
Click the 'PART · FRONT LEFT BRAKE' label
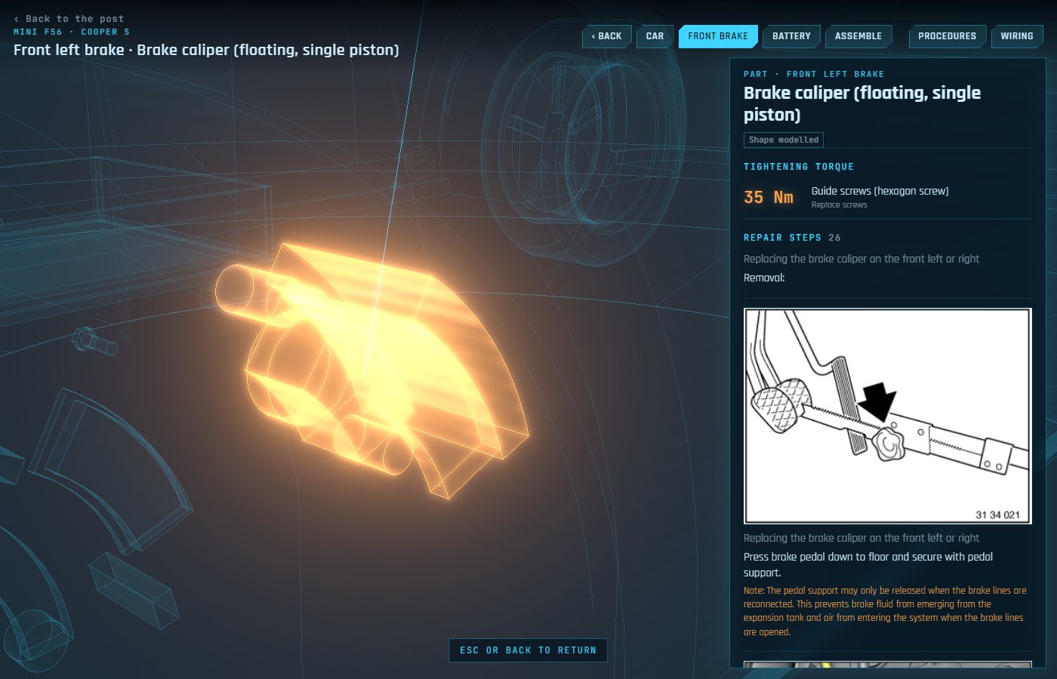(814, 74)
